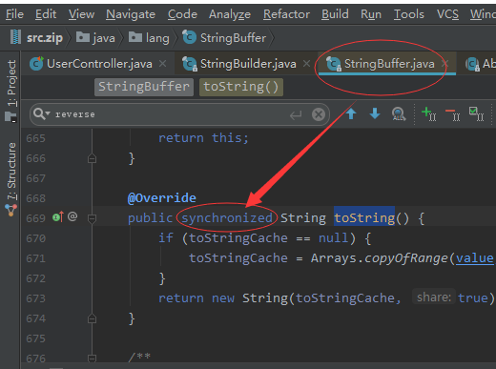Go to previous occurrence arrow
Image resolution: width=496 pixels, height=369 pixels.
coord(351,113)
